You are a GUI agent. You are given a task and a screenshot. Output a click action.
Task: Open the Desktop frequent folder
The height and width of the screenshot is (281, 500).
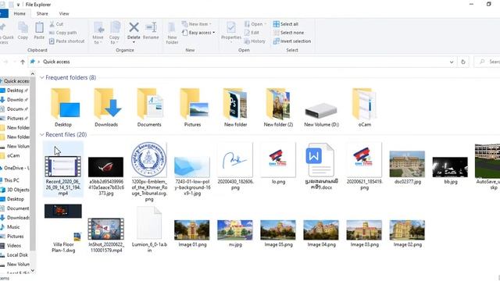[63, 108]
